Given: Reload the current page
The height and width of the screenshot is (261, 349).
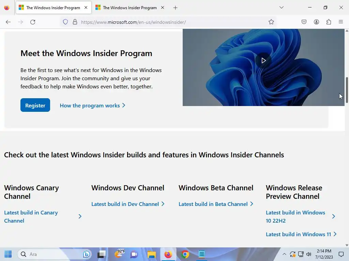Looking at the screenshot, I should pos(33,22).
